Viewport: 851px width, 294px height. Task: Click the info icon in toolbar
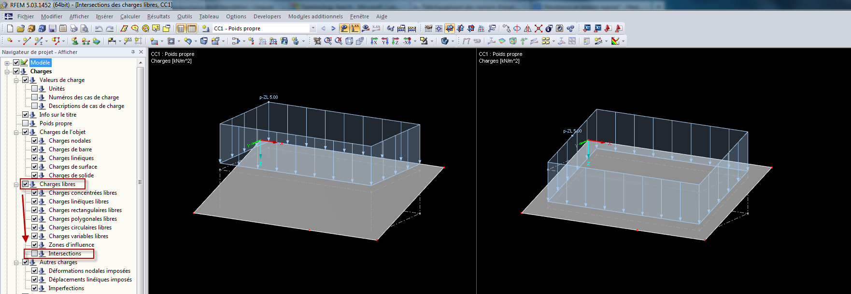coord(549,28)
